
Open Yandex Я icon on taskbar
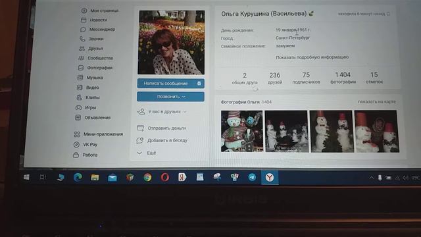tap(182, 177)
